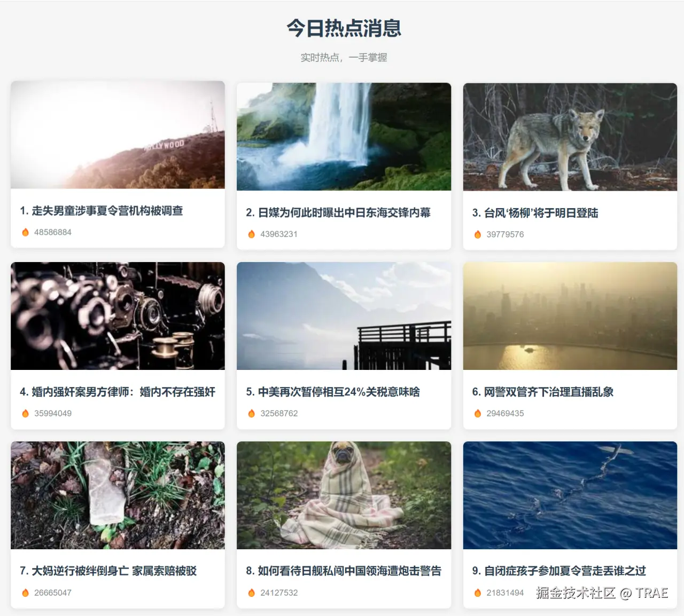Screen dimensions: 684x616
Task: Select flame icon beside 29469435
Action: coord(477,413)
